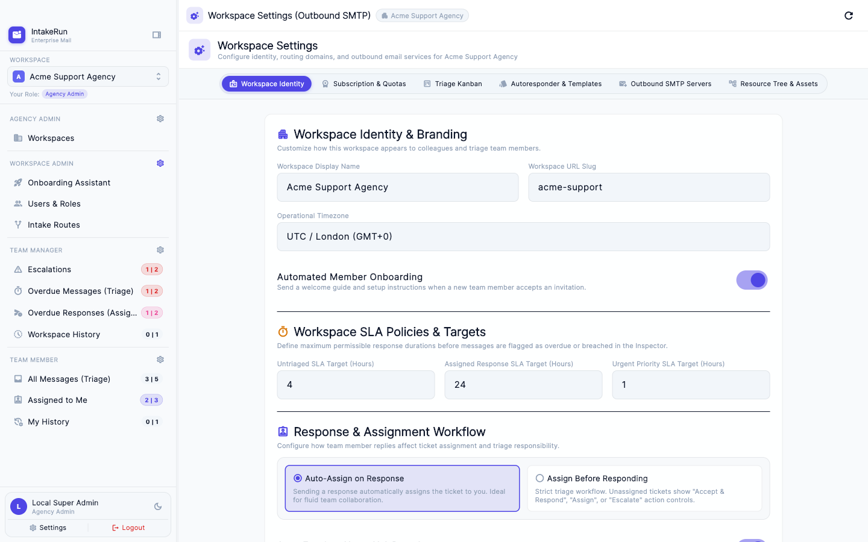Click the Agency Admin role badge
868x542 pixels.
64,94
